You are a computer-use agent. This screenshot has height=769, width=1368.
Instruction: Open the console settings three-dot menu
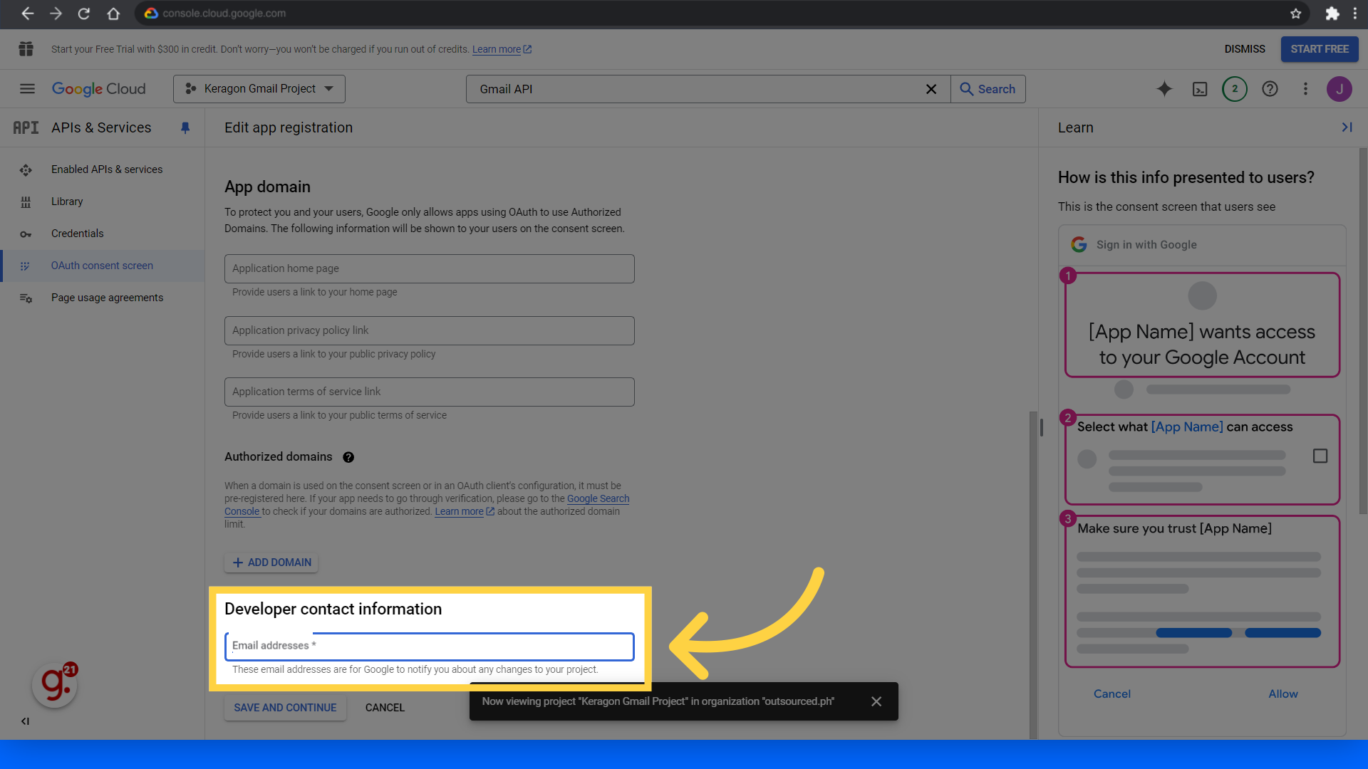pyautogui.click(x=1305, y=89)
